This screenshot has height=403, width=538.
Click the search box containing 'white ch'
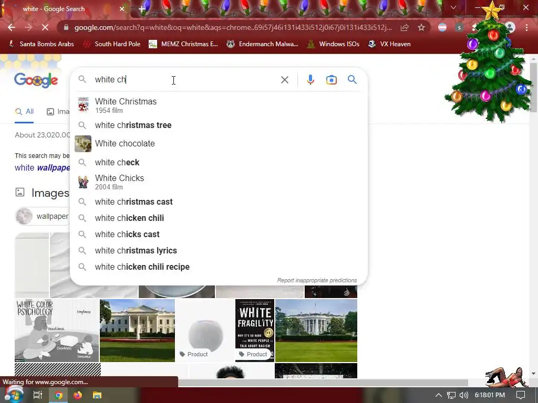(x=185, y=80)
